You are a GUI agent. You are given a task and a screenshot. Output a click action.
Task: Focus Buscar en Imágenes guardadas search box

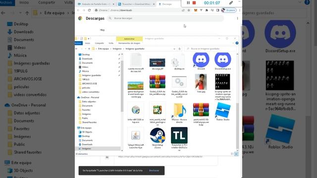click(x=210, y=49)
